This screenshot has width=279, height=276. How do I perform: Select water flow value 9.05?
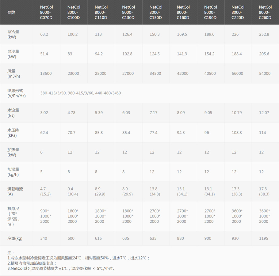(x=208, y=112)
